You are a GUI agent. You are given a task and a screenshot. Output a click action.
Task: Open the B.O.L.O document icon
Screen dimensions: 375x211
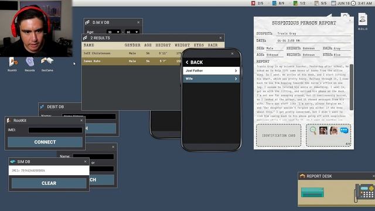click(363, 19)
